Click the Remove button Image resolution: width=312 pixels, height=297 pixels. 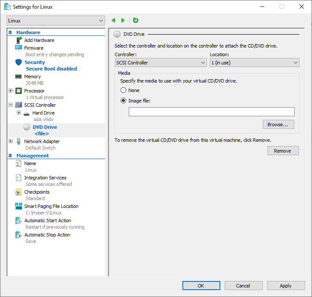283,151
